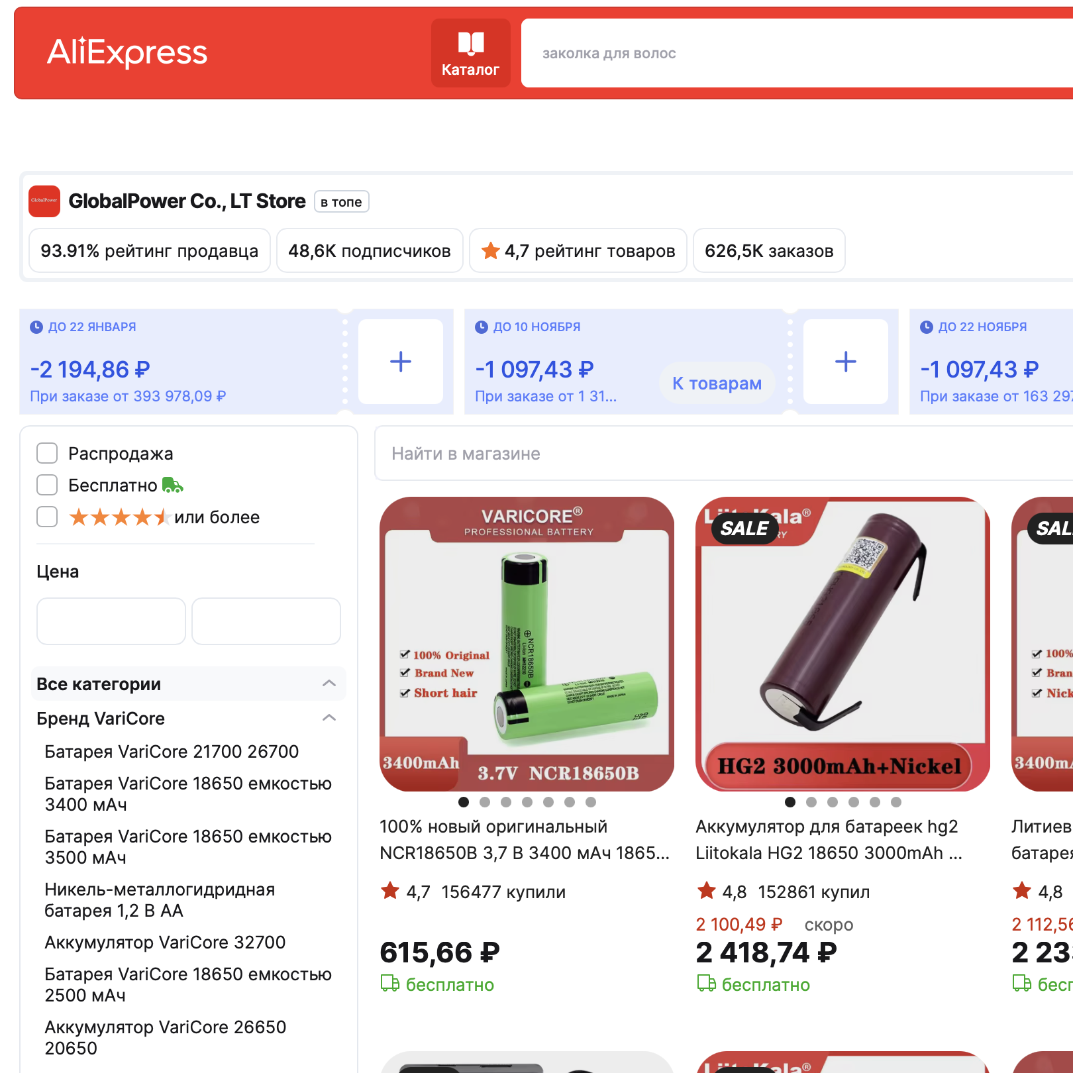Viewport: 1073px width, 1073px height.
Task: Check the four stars или более filter
Action: point(47,517)
